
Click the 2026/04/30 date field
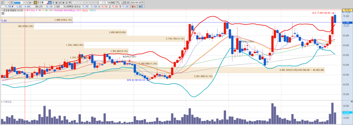click(x=135, y=2)
